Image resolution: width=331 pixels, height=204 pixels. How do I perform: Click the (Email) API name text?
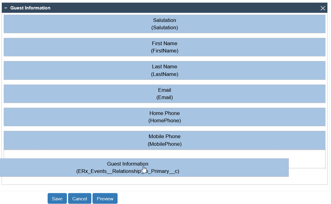[165, 98]
